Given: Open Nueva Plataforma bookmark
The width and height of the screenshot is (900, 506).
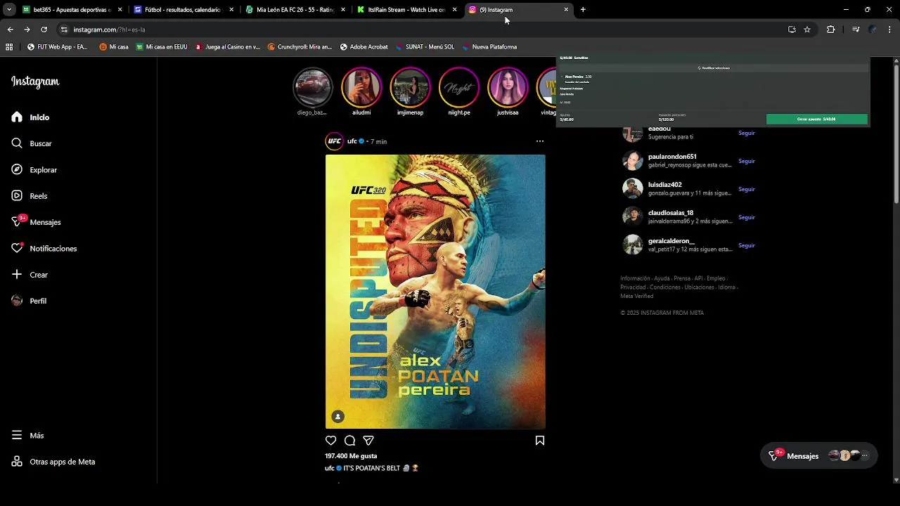Looking at the screenshot, I should (489, 47).
